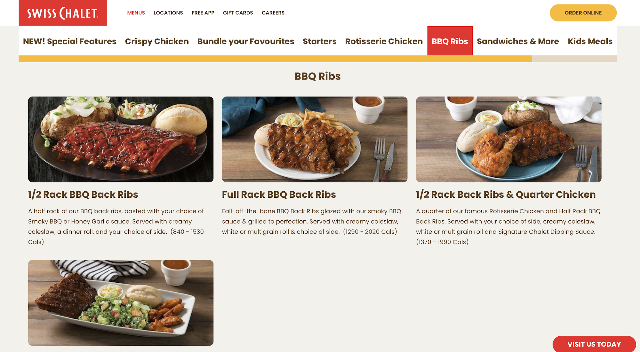The width and height of the screenshot is (640, 352).
Task: Open the Menus navigation link
Action: pyautogui.click(x=136, y=13)
